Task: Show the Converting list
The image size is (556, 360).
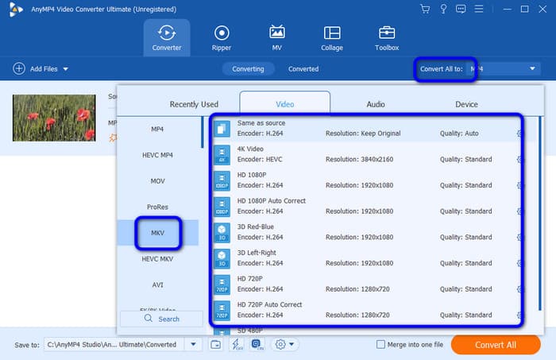Action: point(248,69)
